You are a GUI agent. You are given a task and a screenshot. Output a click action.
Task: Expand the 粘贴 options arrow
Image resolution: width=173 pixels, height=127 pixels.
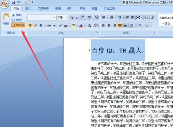point(6,27)
